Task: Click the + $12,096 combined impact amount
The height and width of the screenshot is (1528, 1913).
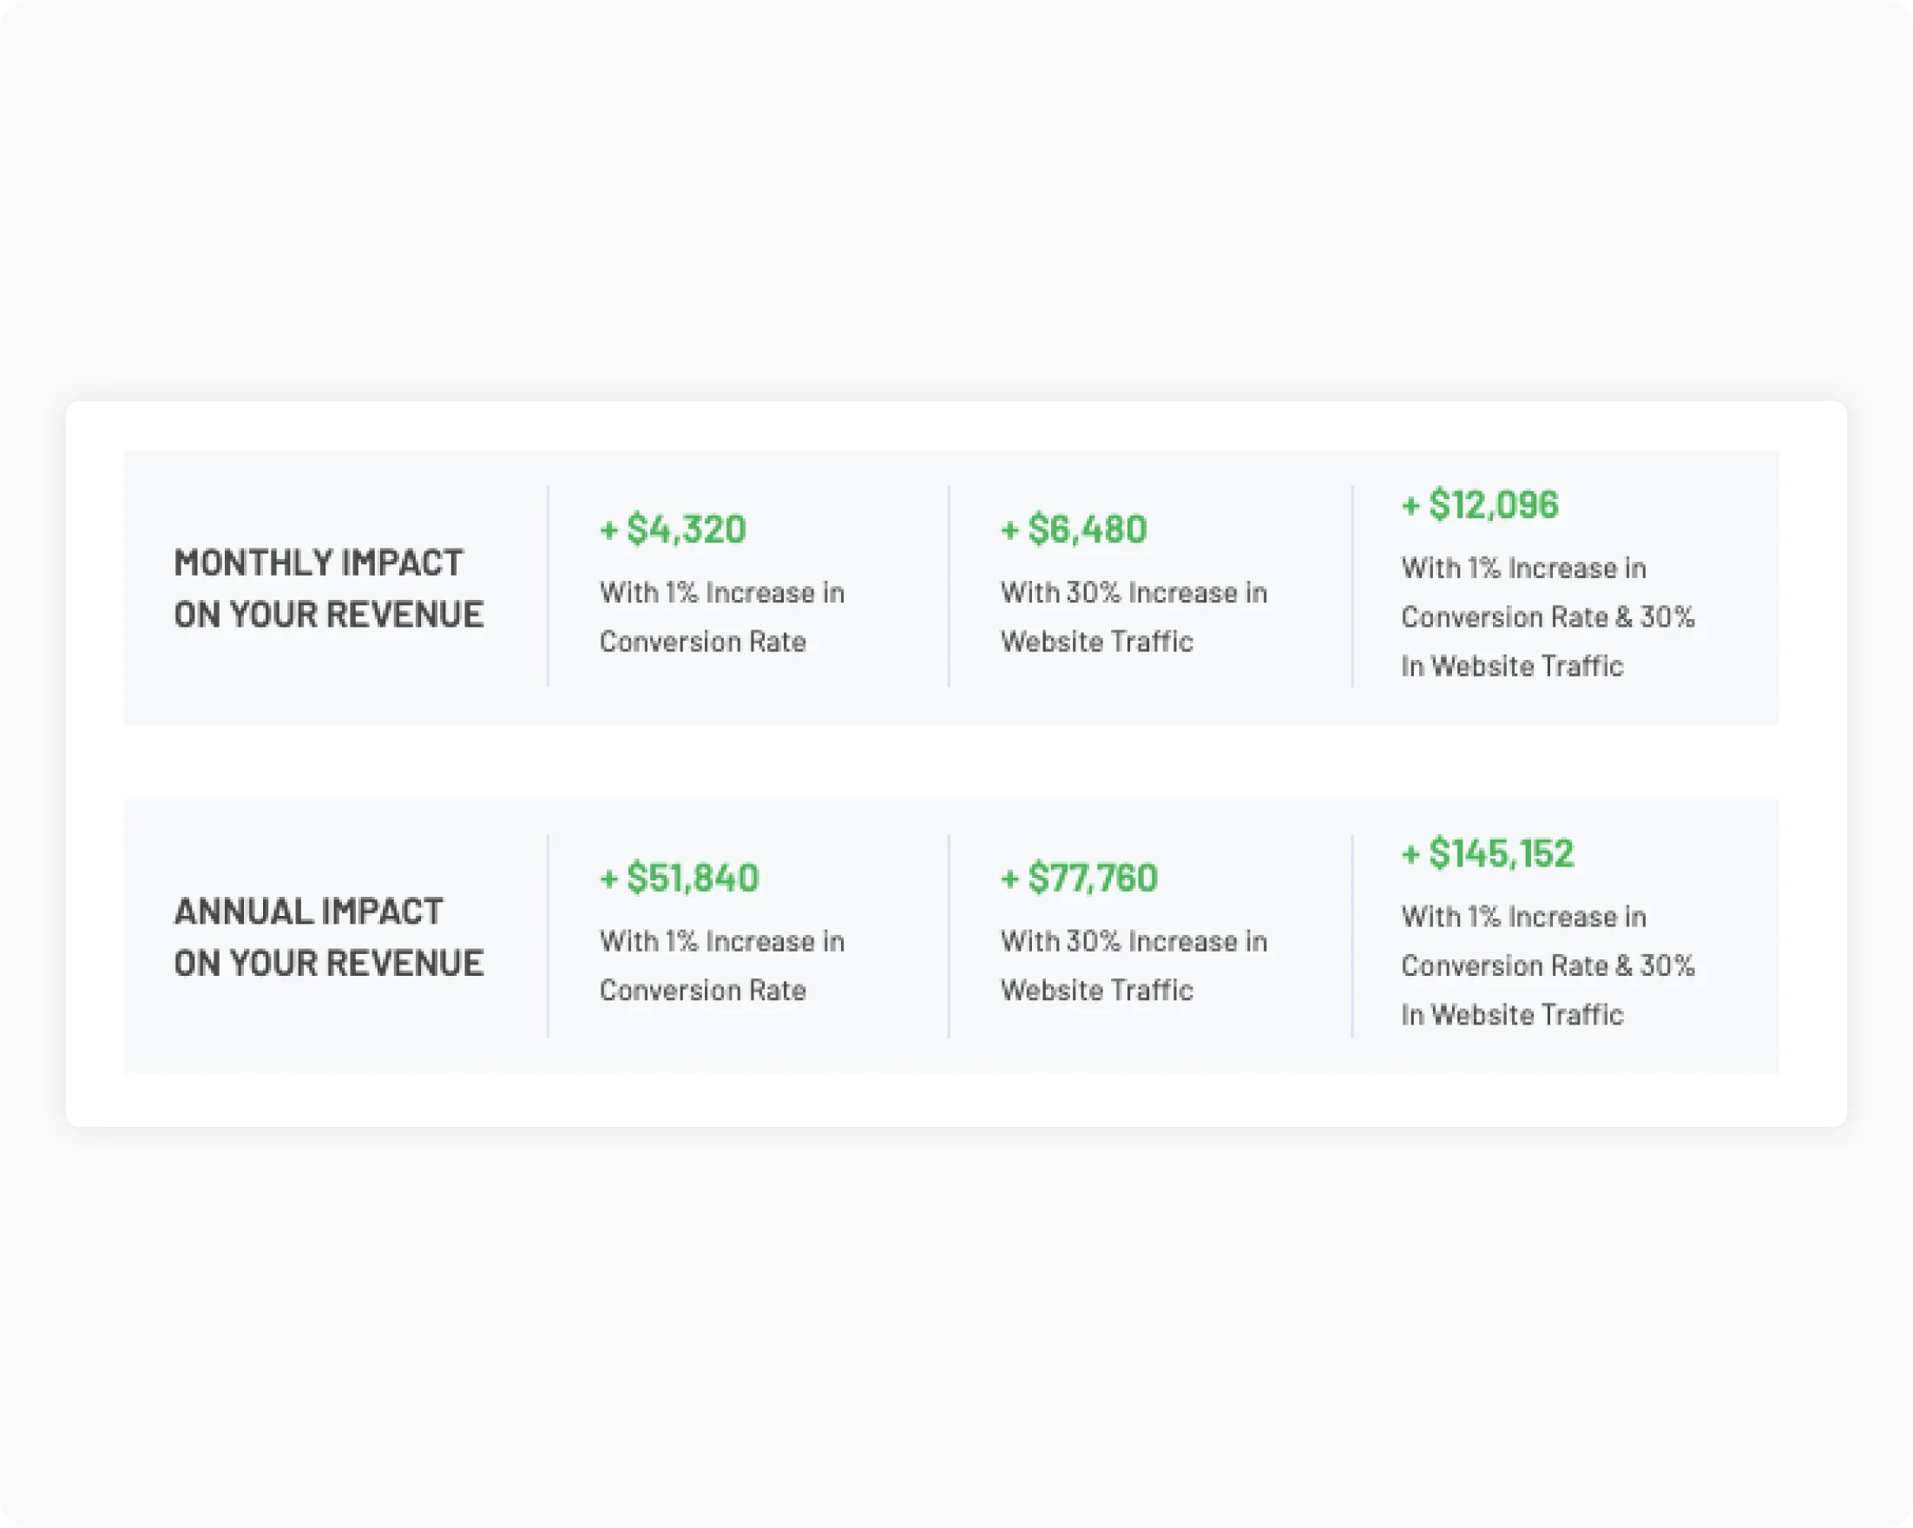Action: [x=1479, y=504]
